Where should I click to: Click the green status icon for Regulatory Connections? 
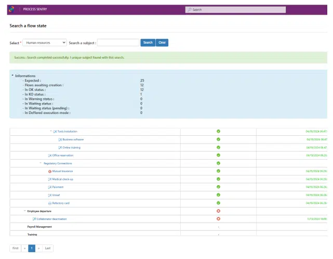pos(218,163)
